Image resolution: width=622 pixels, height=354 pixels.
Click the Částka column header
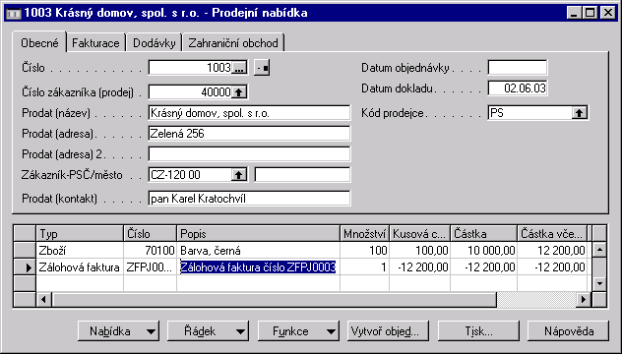coord(483,234)
